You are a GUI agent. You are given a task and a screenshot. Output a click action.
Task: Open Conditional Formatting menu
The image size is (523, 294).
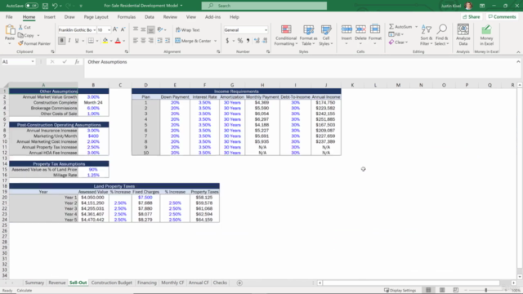(286, 35)
